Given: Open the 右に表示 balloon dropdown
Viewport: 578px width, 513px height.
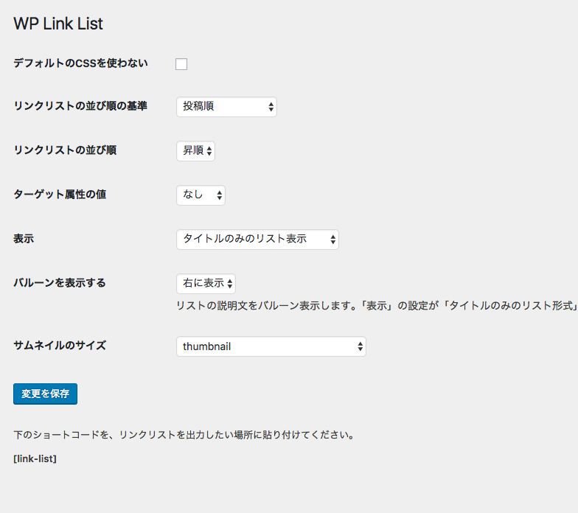Looking at the screenshot, I should pyautogui.click(x=206, y=284).
